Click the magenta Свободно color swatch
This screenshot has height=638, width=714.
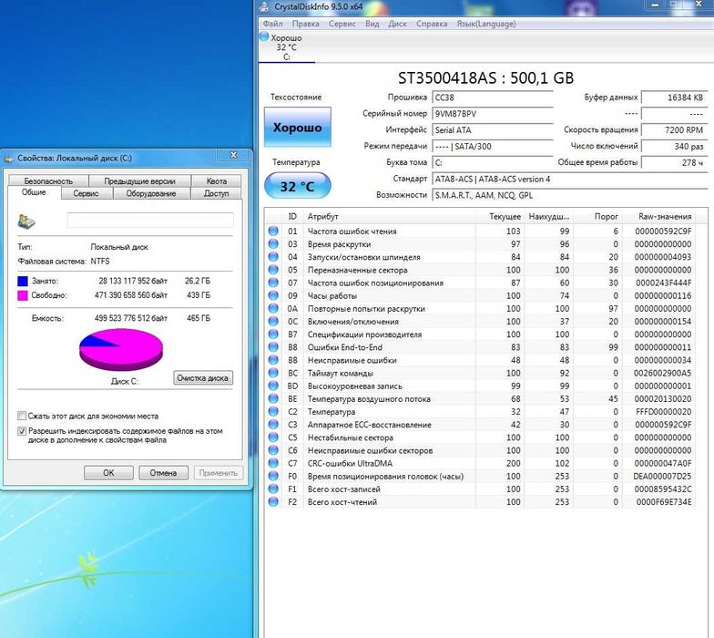pyautogui.click(x=23, y=295)
